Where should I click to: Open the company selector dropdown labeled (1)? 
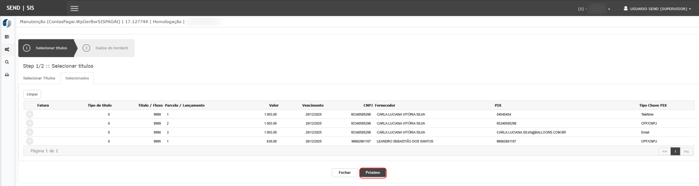594,9
